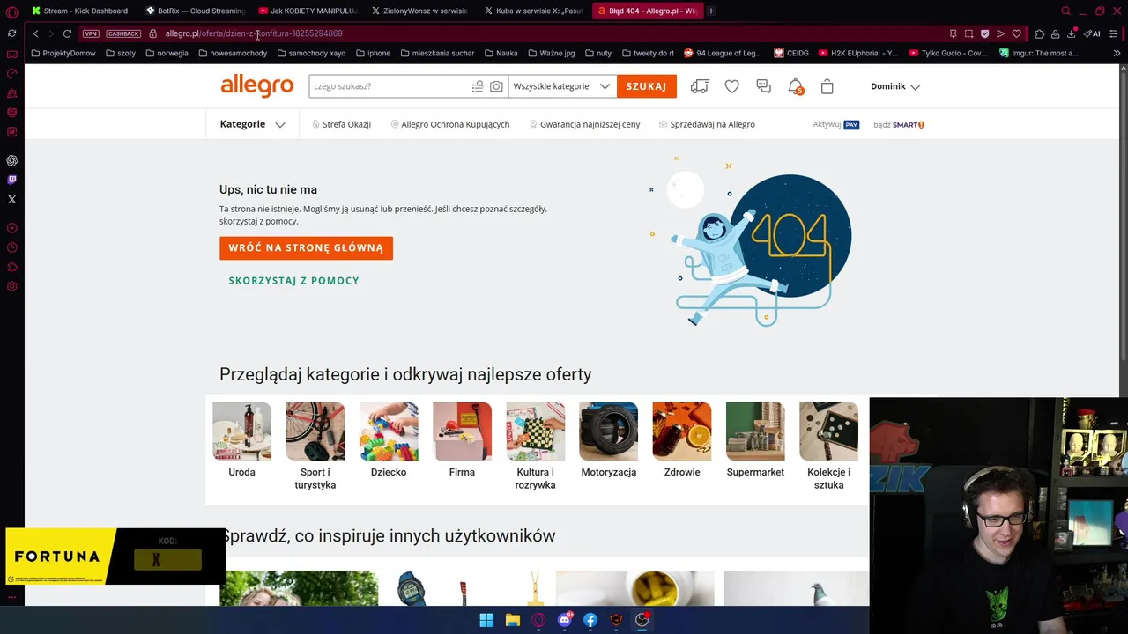Open the pinboard pin icon in address bar
The height and width of the screenshot is (634, 1128).
click(x=953, y=33)
